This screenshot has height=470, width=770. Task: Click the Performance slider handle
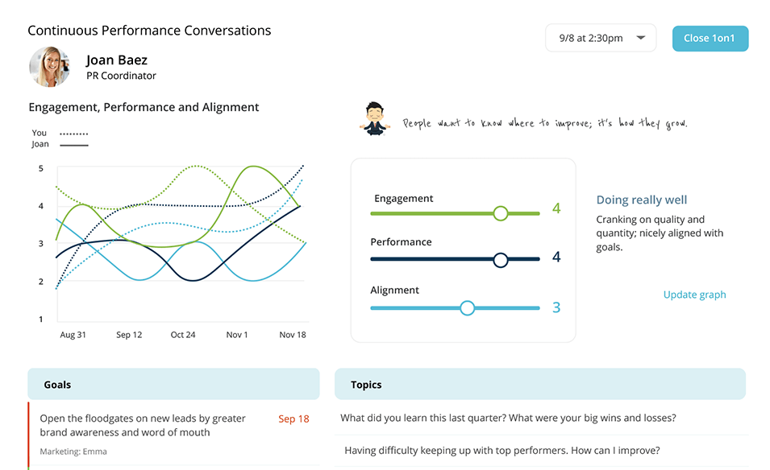click(501, 260)
